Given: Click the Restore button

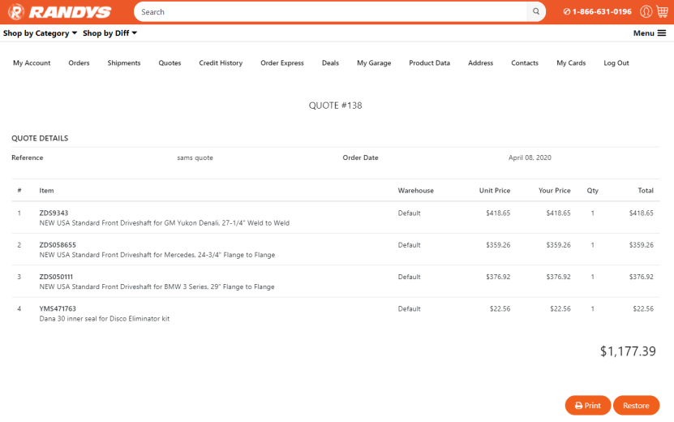Looking at the screenshot, I should [x=636, y=405].
